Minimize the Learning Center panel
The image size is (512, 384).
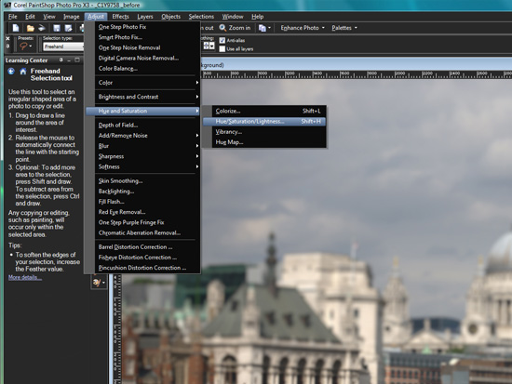coord(69,60)
